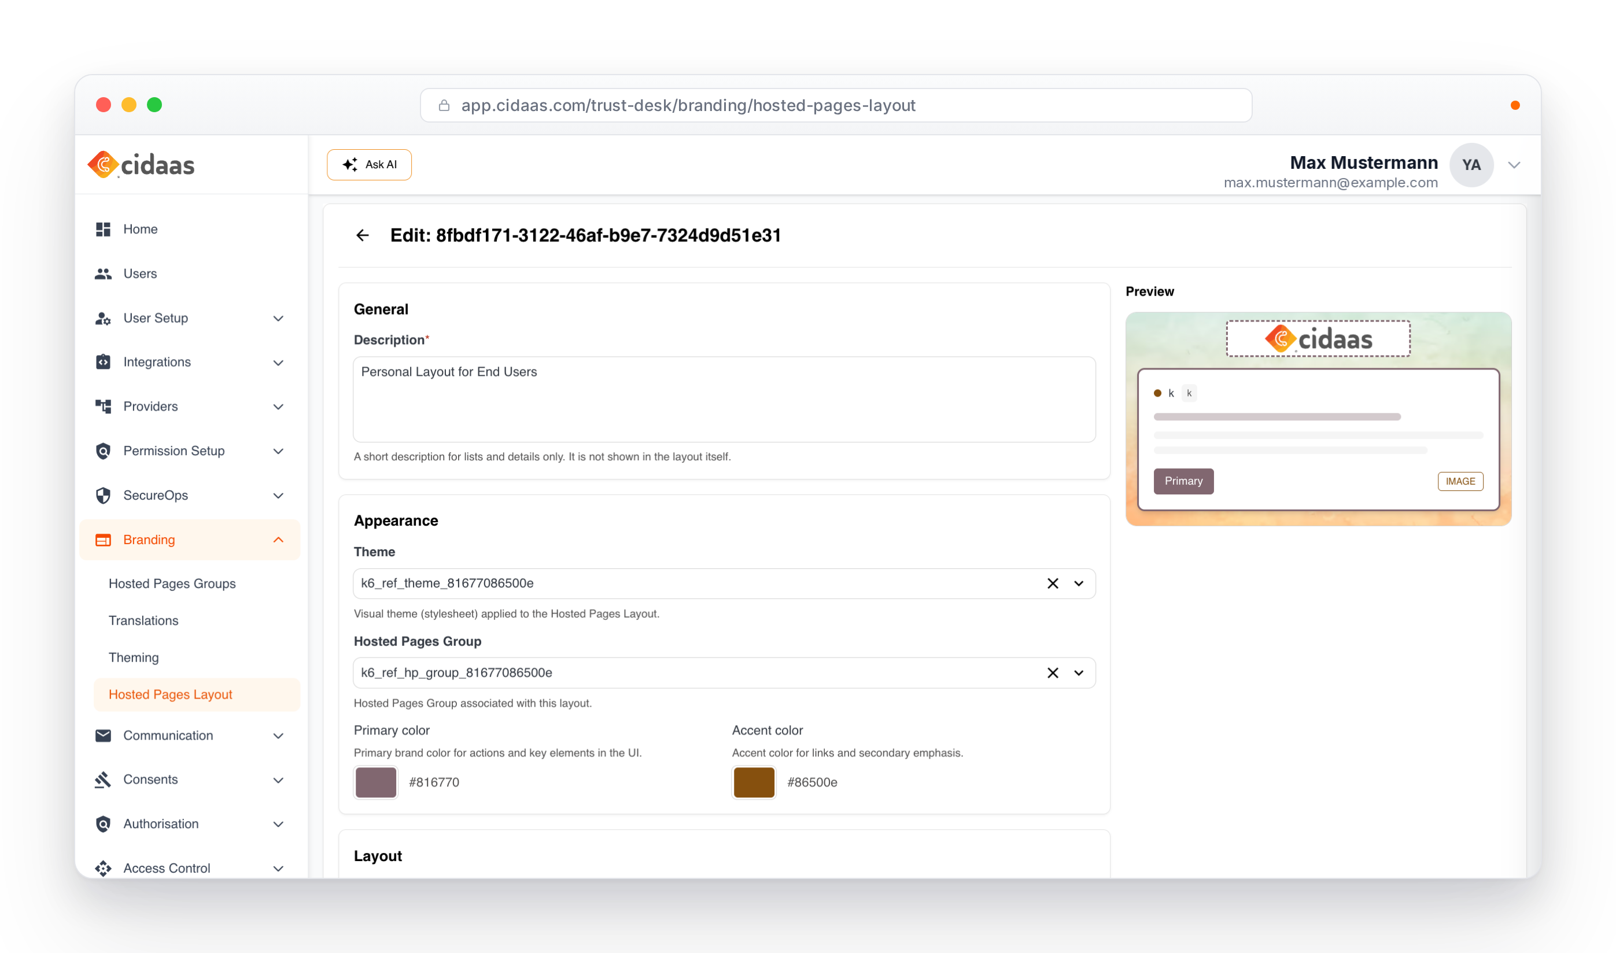Click the Hosted Pages Group combo value
The image size is (1616, 953).
(x=456, y=673)
